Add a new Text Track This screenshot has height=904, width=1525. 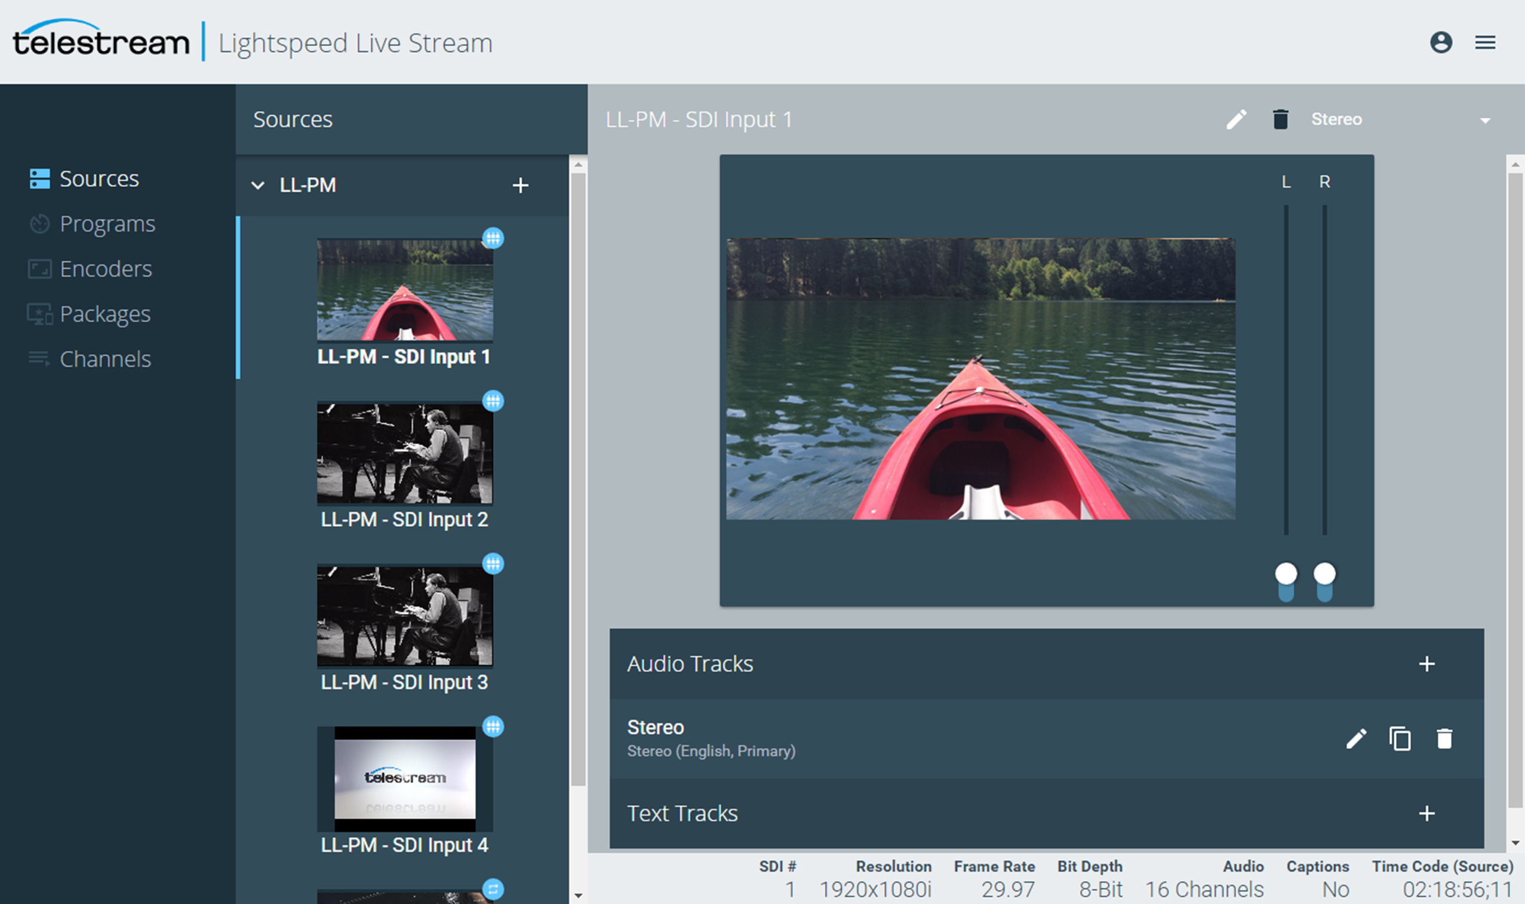1428,813
